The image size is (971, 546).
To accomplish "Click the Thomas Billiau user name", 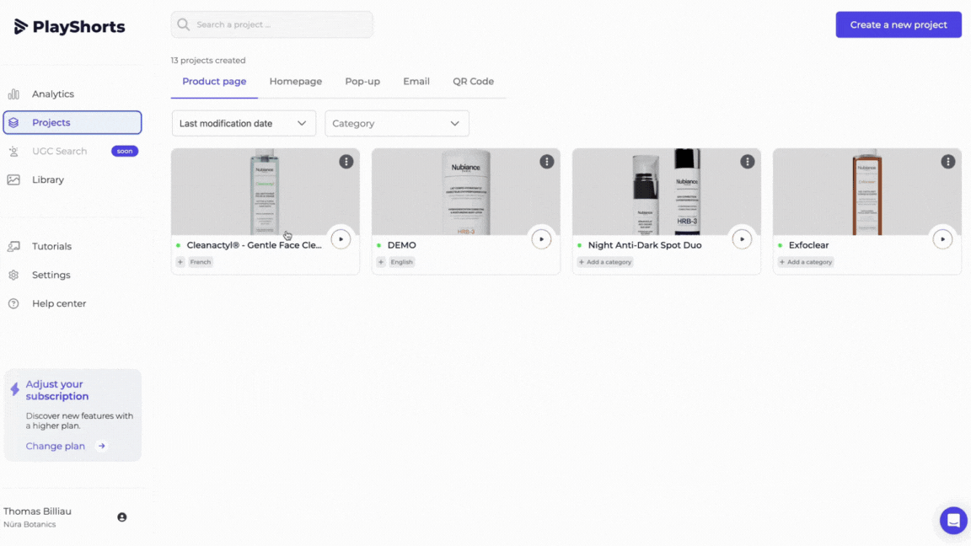I will tap(37, 511).
